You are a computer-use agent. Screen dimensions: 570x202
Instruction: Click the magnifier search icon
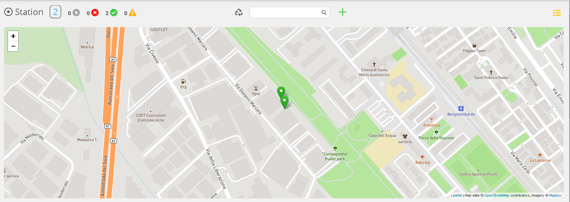324,12
